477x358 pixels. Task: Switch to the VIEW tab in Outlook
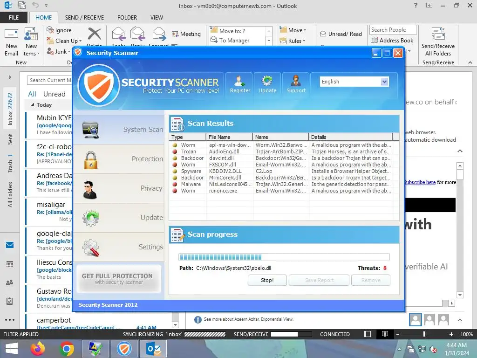pyautogui.click(x=157, y=17)
